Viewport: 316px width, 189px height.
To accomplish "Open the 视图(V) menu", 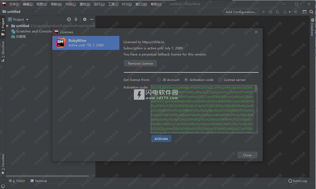I will coord(42,4).
